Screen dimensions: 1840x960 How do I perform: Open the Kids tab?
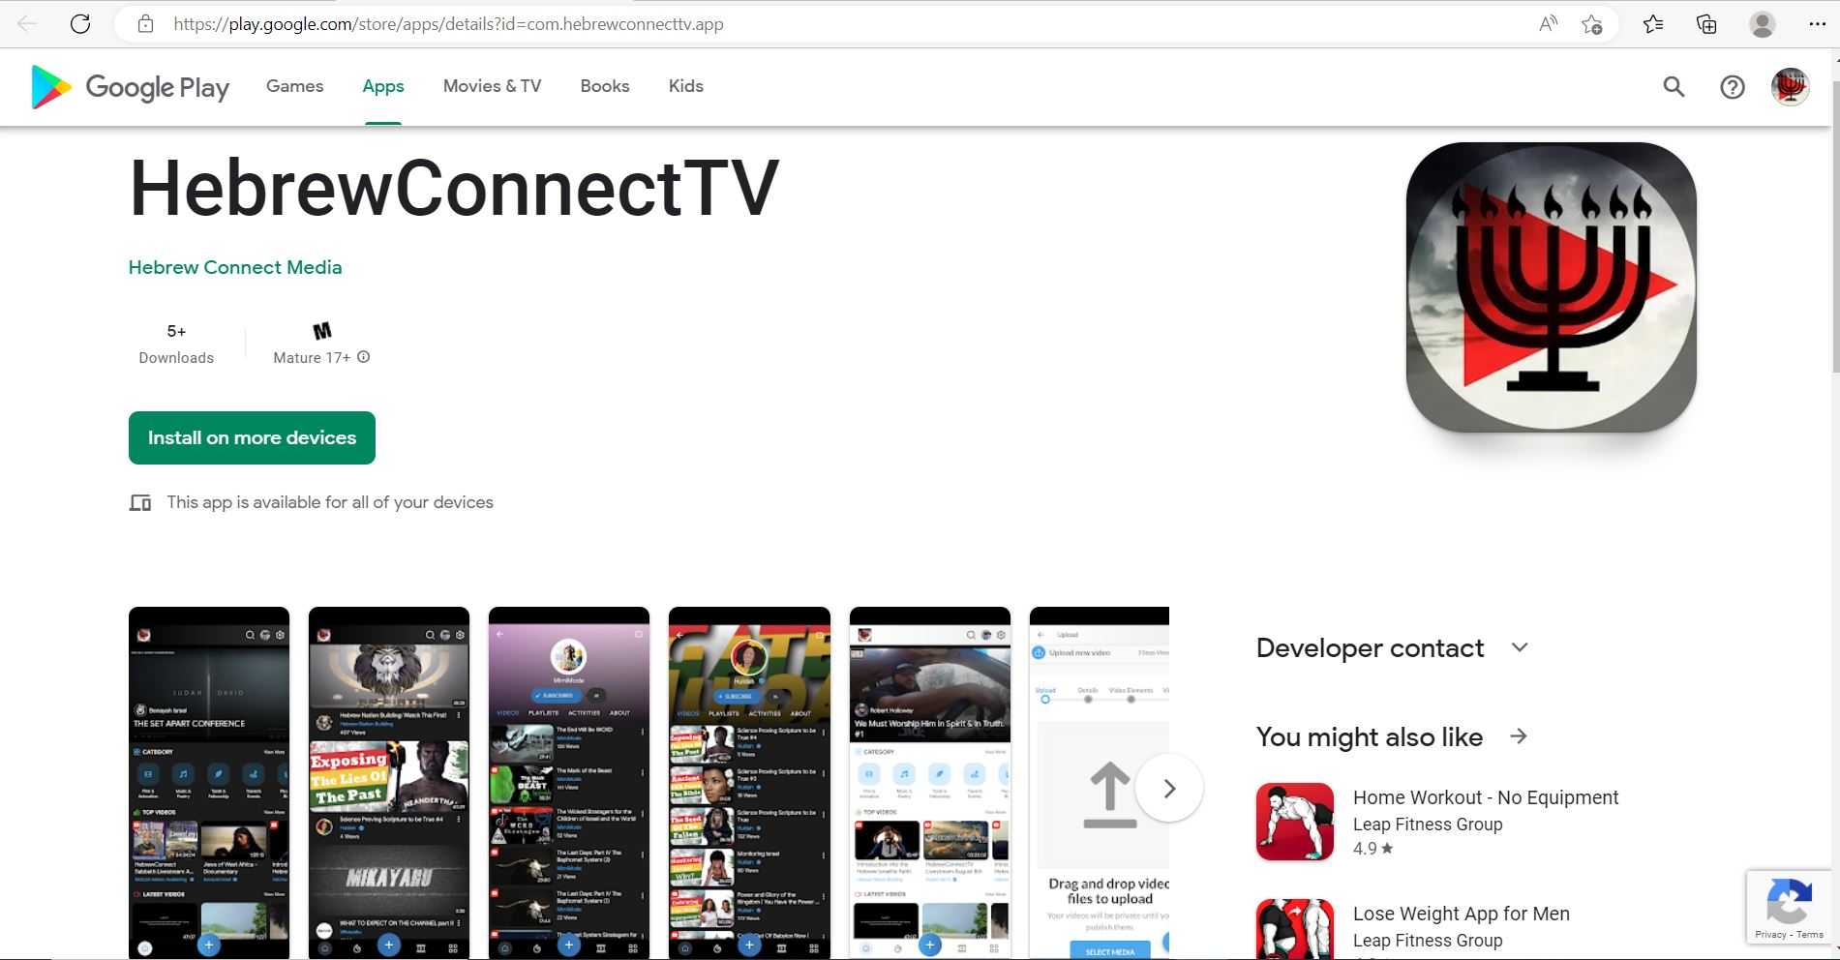(x=686, y=86)
